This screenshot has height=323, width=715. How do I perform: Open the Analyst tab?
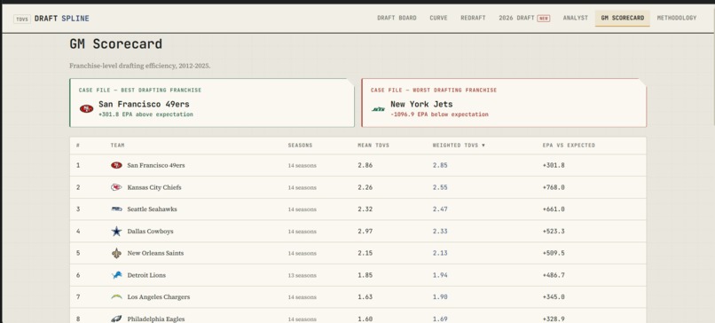pyautogui.click(x=576, y=19)
